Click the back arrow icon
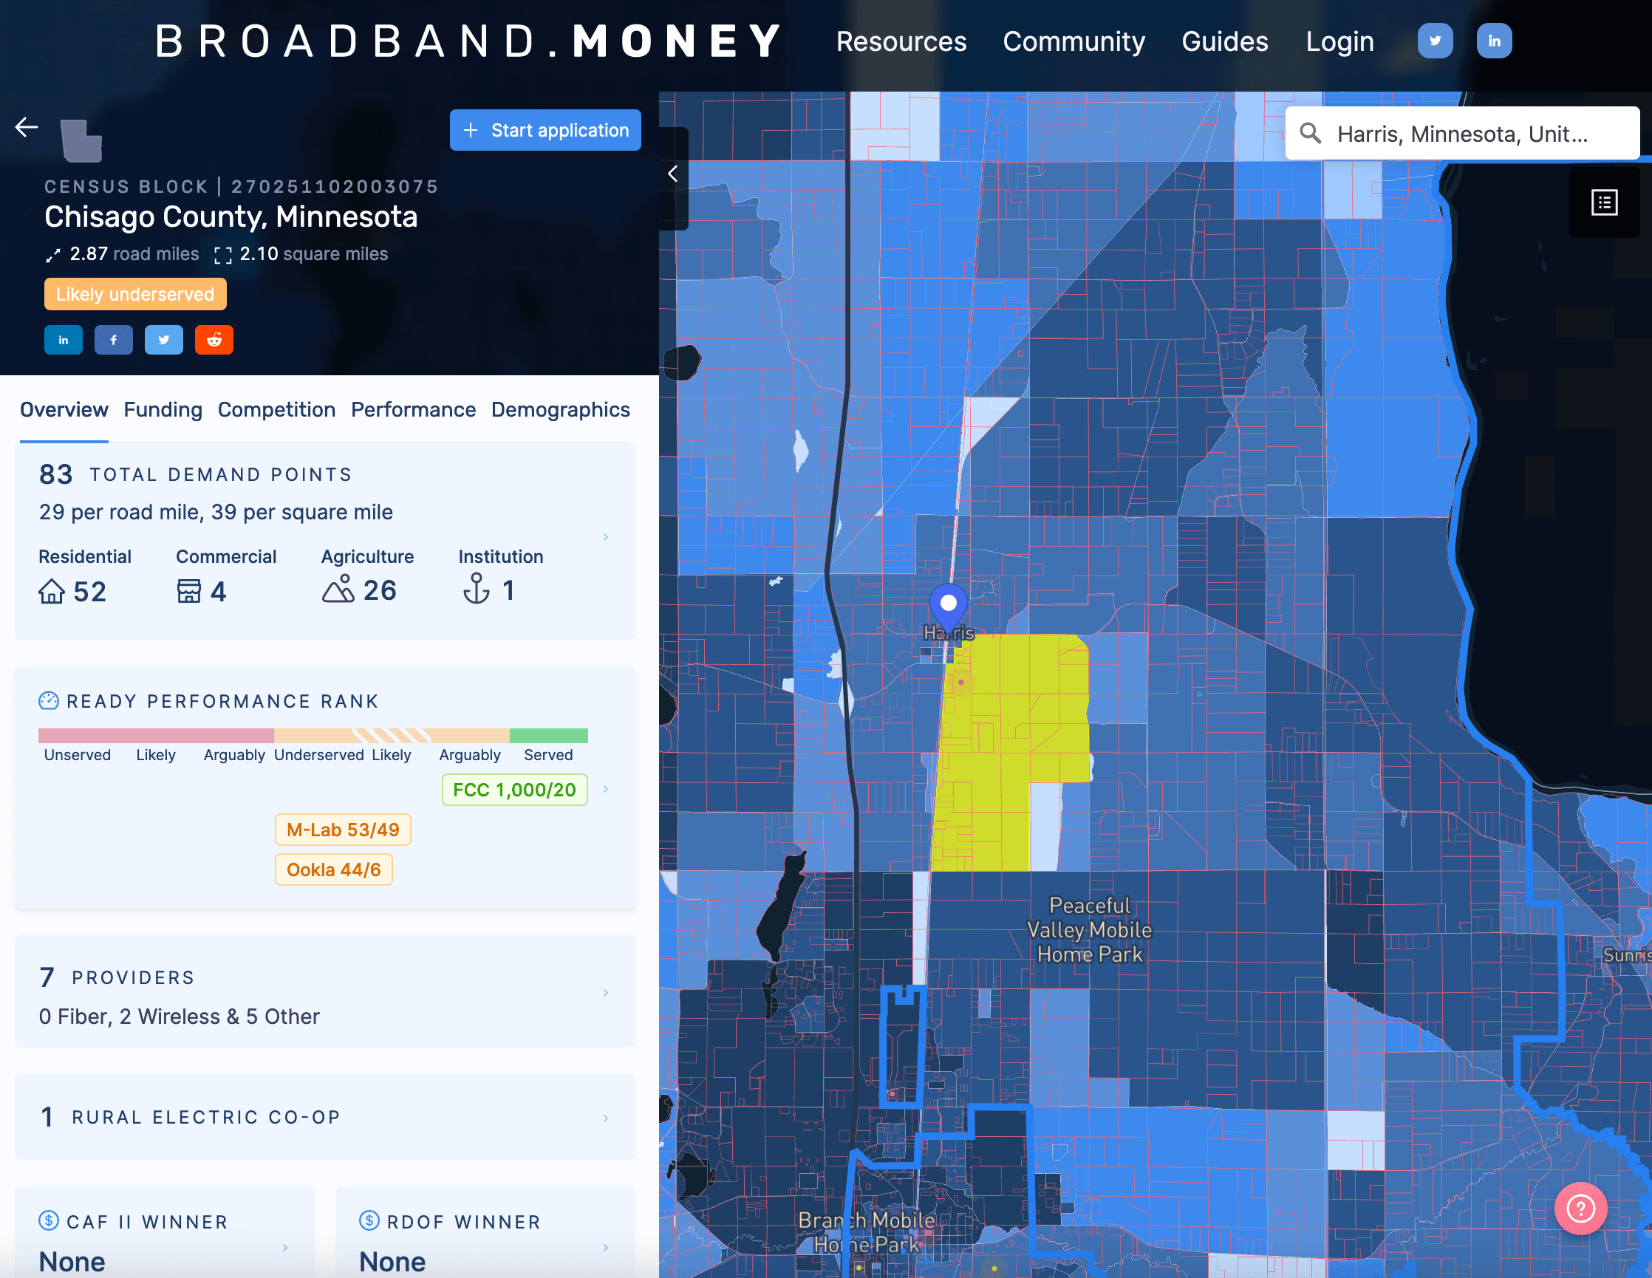 27,127
